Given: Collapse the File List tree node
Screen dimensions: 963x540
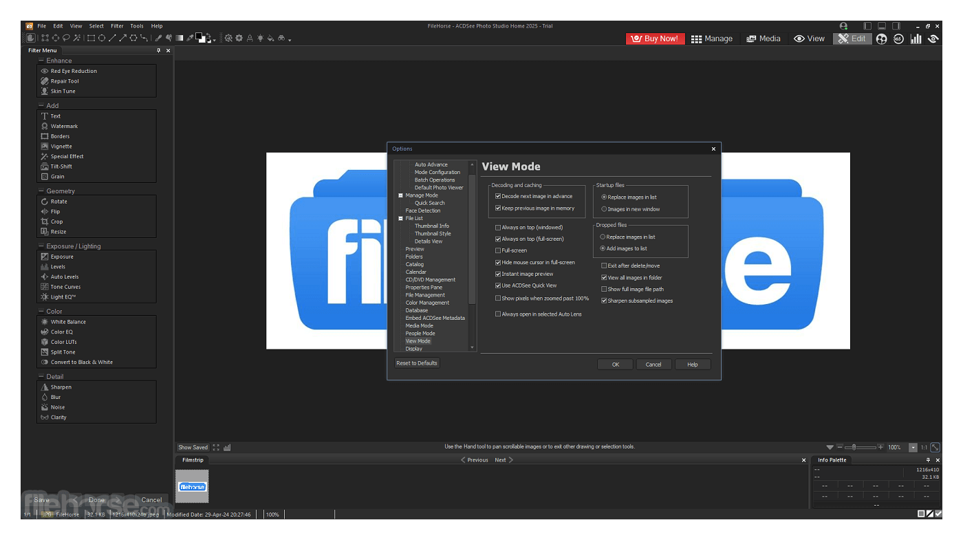Looking at the screenshot, I should [400, 218].
